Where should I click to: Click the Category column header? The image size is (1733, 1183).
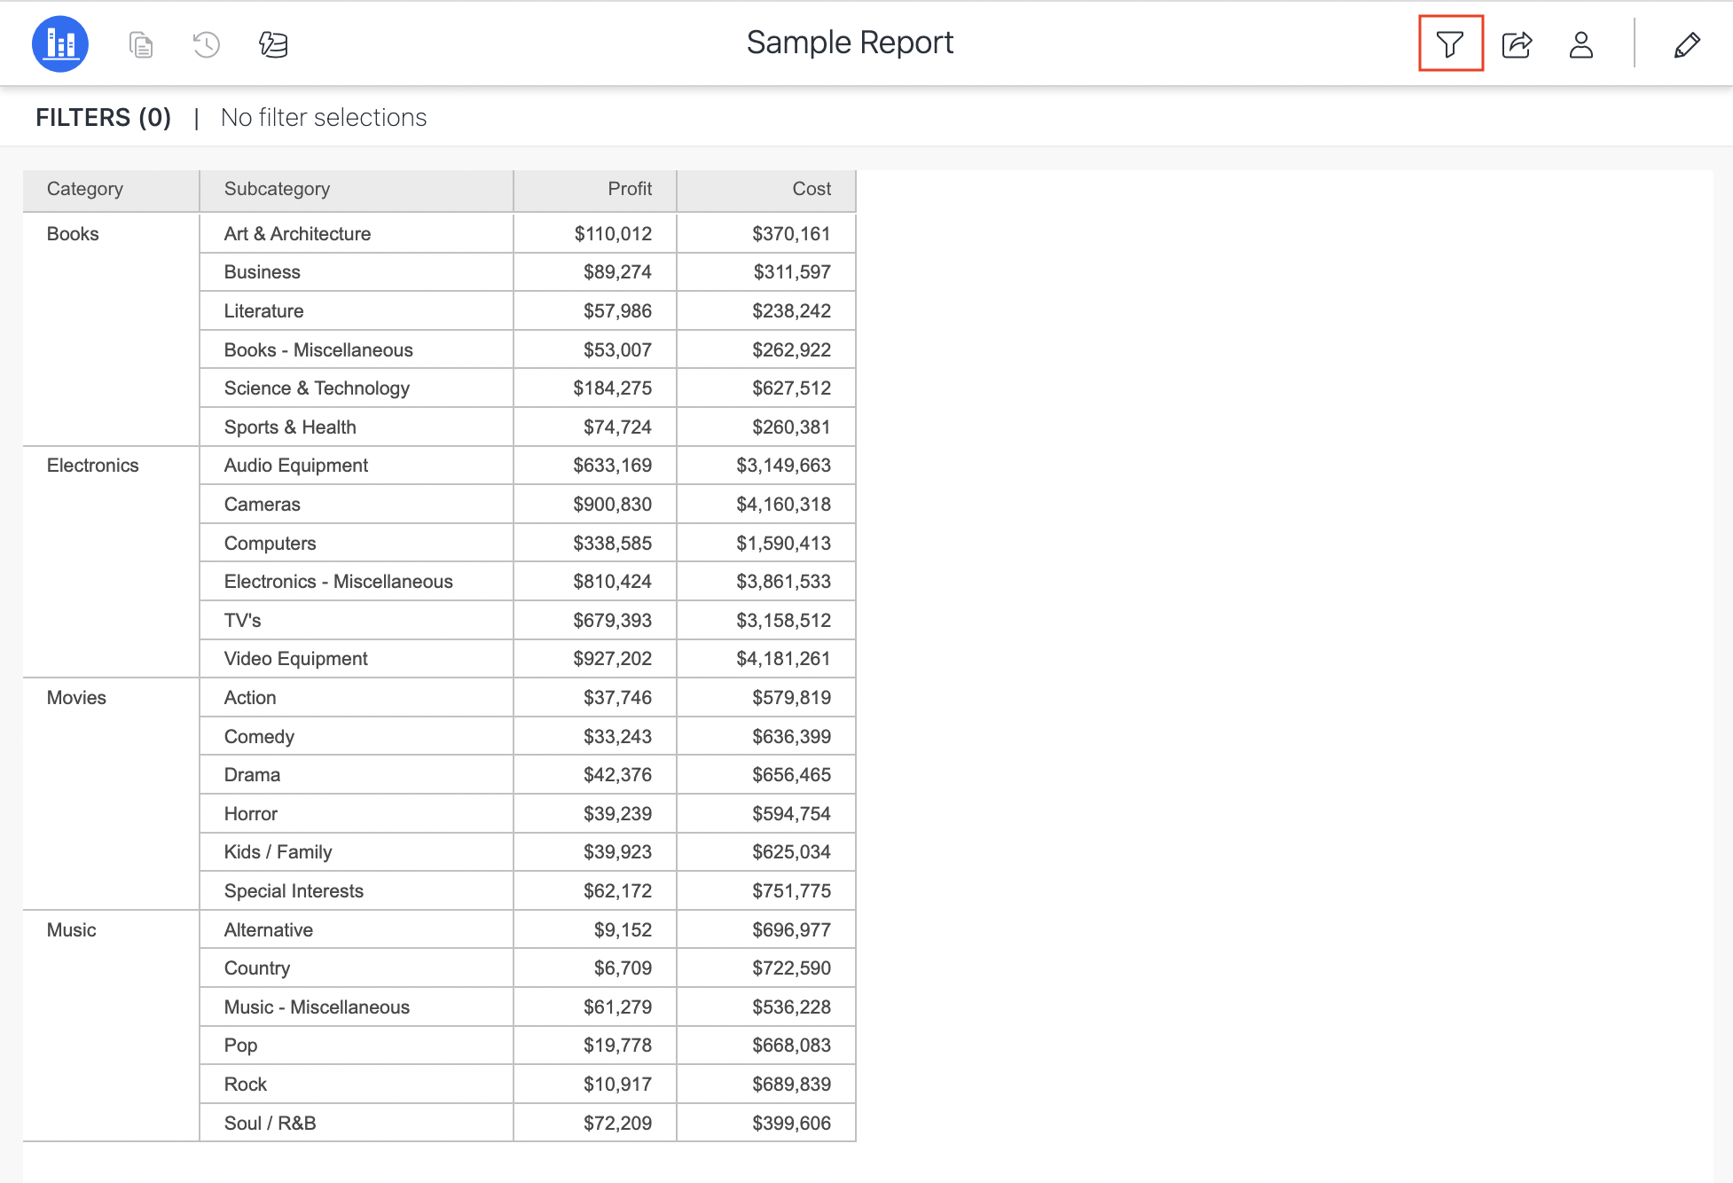pos(85,189)
